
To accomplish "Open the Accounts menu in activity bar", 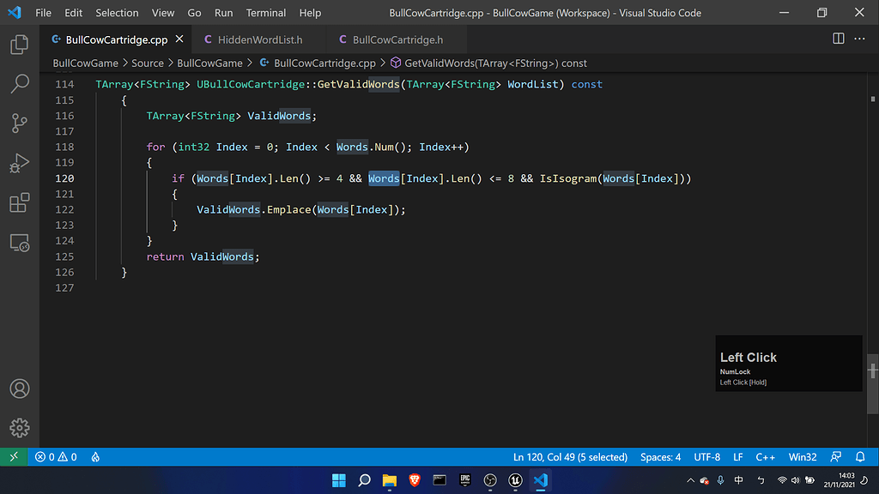I will coord(19,389).
